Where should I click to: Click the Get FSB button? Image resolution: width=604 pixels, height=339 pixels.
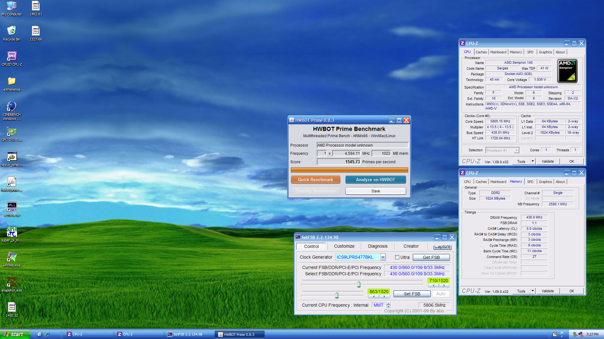431,257
